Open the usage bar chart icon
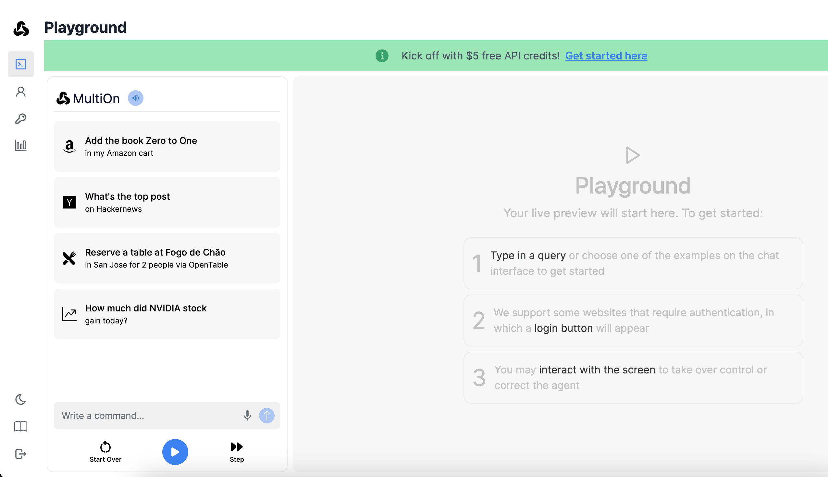 21,145
